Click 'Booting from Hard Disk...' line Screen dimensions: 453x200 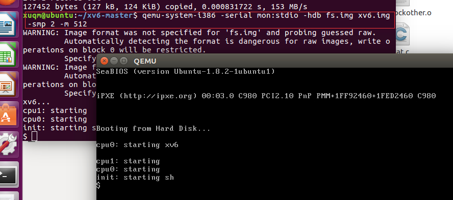[x=154, y=129]
